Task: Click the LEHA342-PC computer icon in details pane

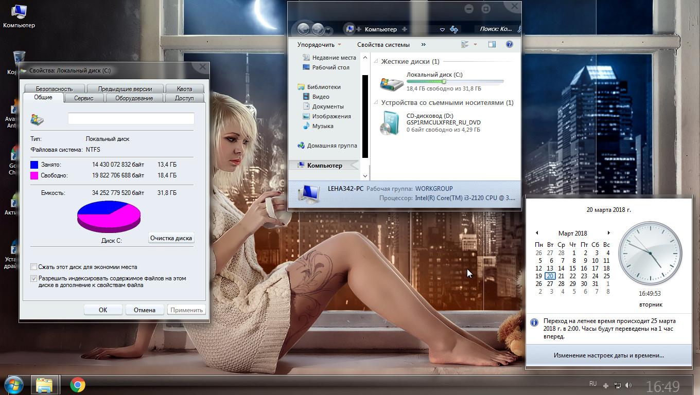Action: point(309,193)
